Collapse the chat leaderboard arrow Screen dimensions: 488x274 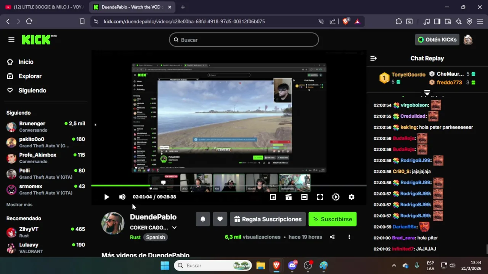[x=427, y=92]
